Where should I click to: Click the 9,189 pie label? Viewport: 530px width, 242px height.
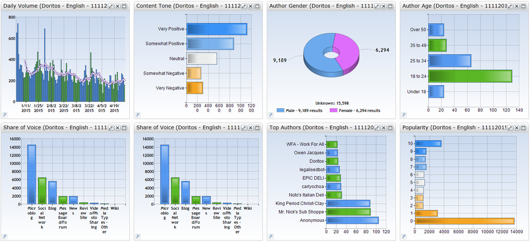[280, 60]
